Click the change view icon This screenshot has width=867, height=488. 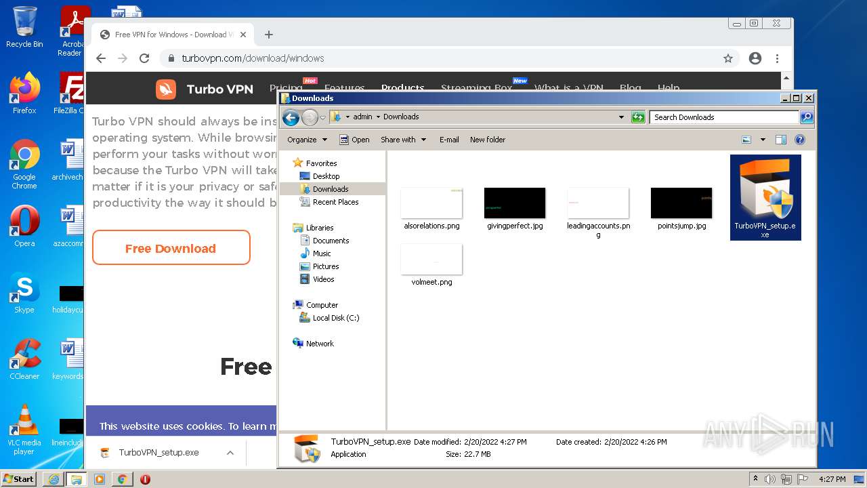click(746, 140)
